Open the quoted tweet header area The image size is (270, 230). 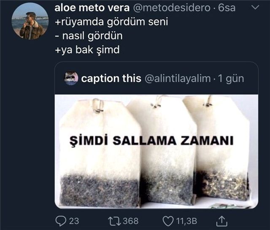[x=157, y=78]
